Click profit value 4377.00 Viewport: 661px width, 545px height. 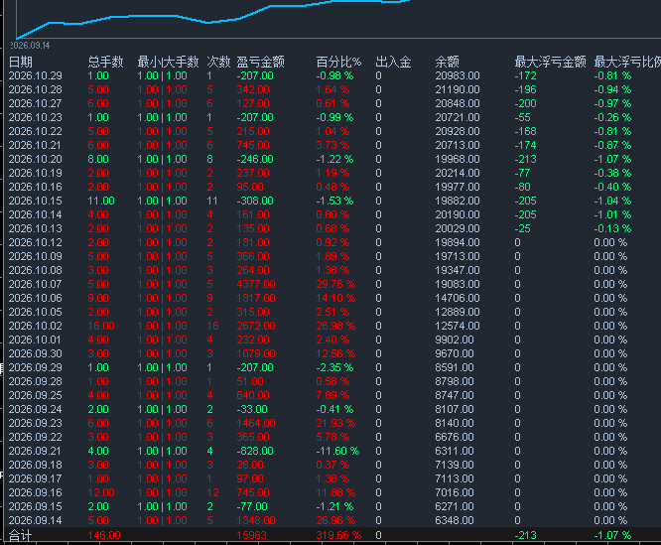tap(255, 285)
